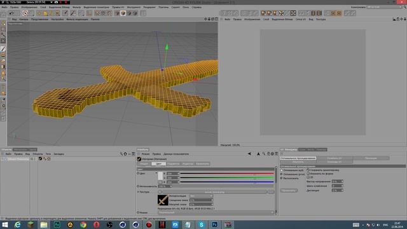The height and width of the screenshot is (229, 407).
Task: Click the viewport move-camera icon at top right
Action: 205,19
